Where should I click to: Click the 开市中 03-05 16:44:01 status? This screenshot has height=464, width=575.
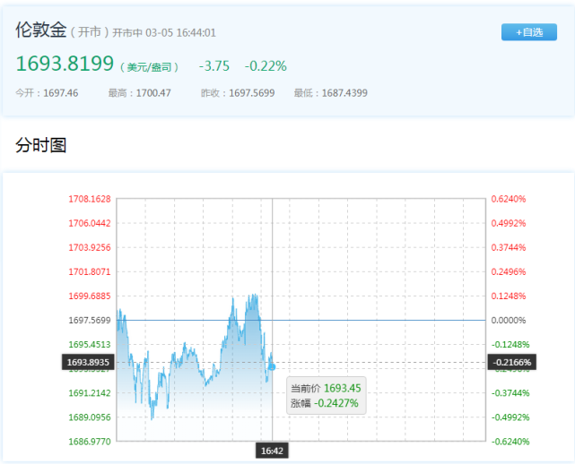[164, 32]
